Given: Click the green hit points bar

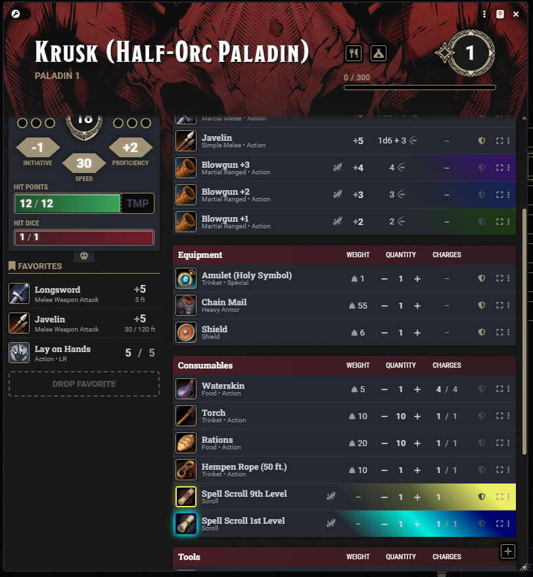Looking at the screenshot, I should coord(68,203).
